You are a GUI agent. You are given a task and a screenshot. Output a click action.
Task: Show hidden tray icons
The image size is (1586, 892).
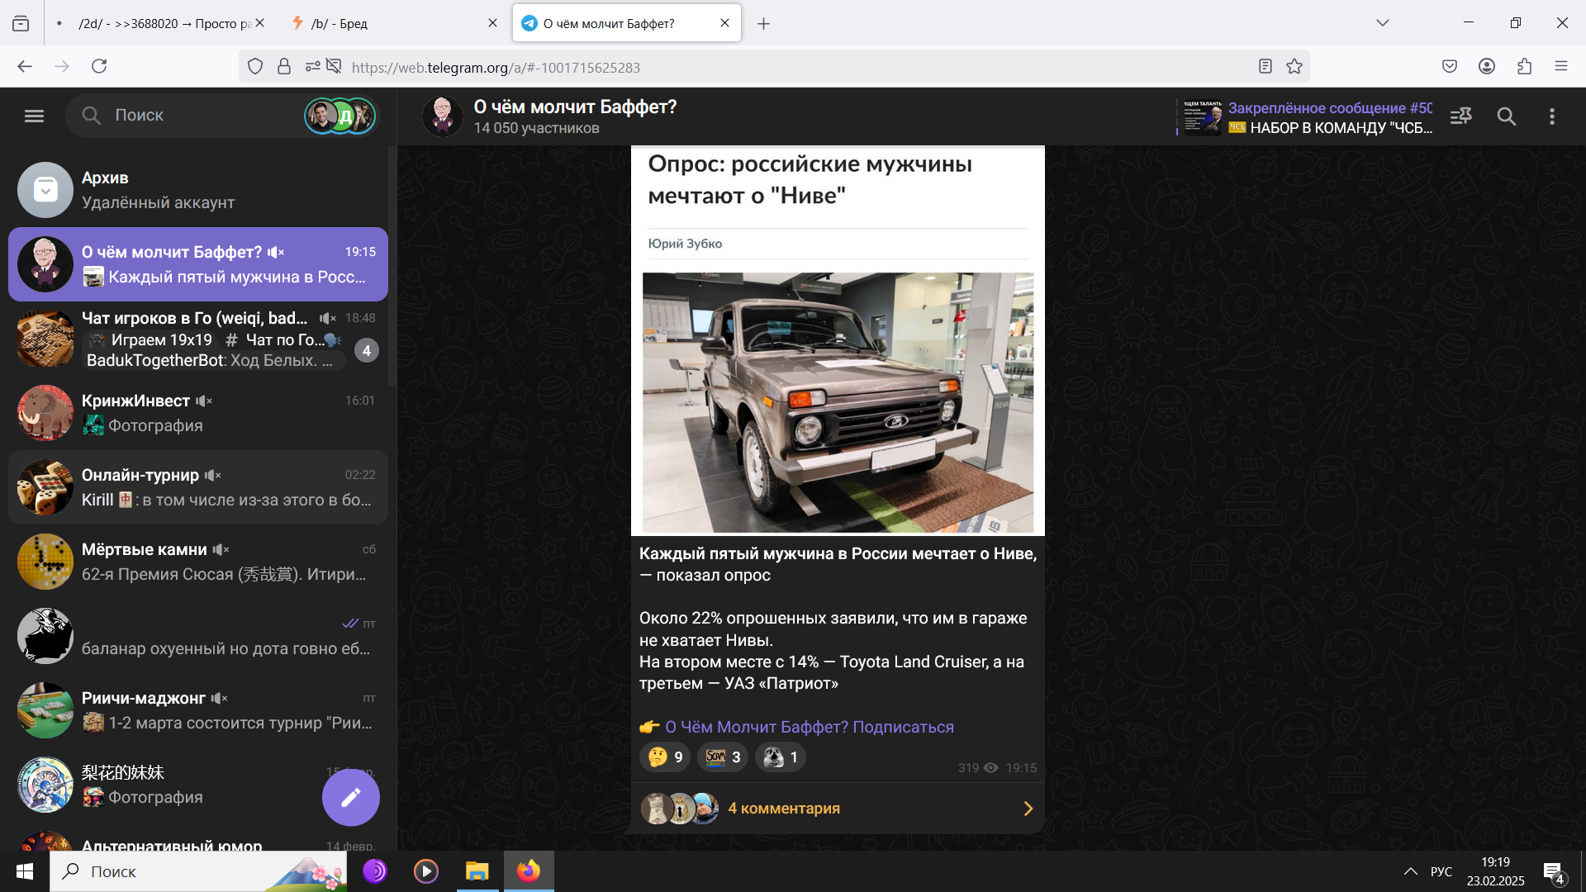1411,871
